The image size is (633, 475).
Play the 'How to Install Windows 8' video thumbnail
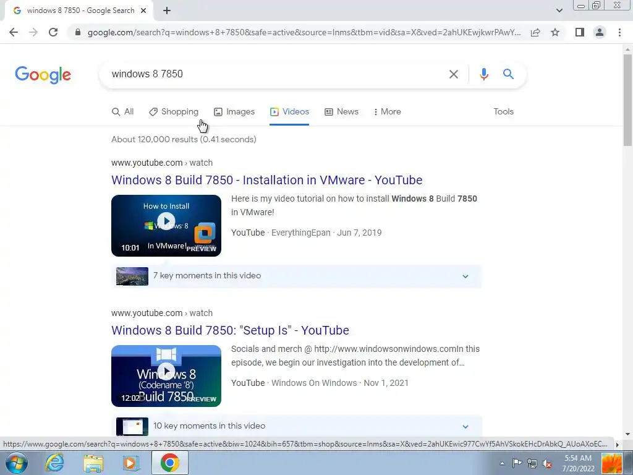(166, 226)
